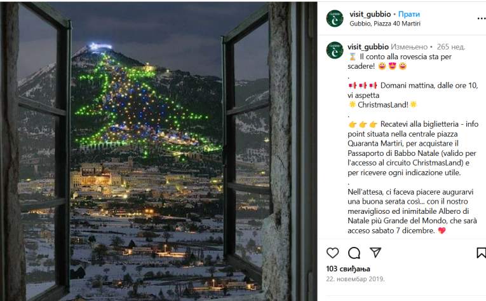Like the post with the heart icon
Viewport: 486px width, 301px height.
tap(332, 253)
